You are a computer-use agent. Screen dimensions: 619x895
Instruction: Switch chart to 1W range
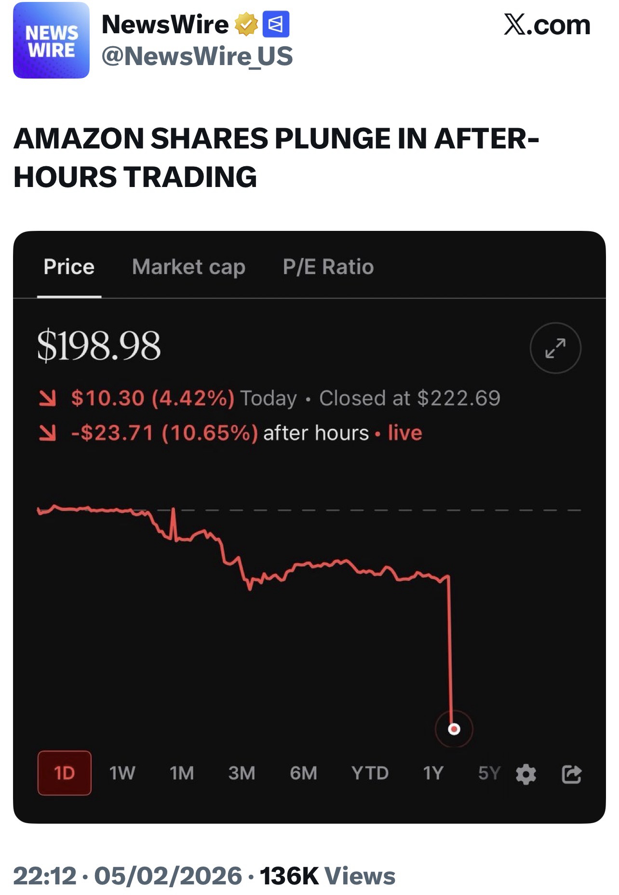tap(122, 773)
